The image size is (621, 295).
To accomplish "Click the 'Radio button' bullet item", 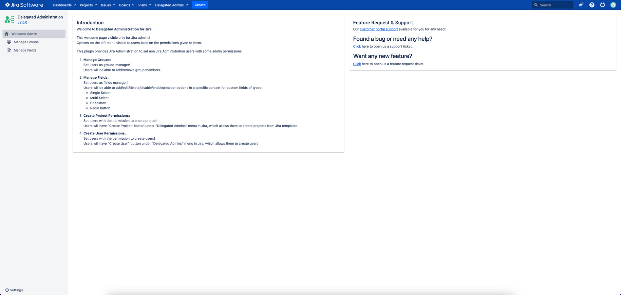I will point(100,108).
